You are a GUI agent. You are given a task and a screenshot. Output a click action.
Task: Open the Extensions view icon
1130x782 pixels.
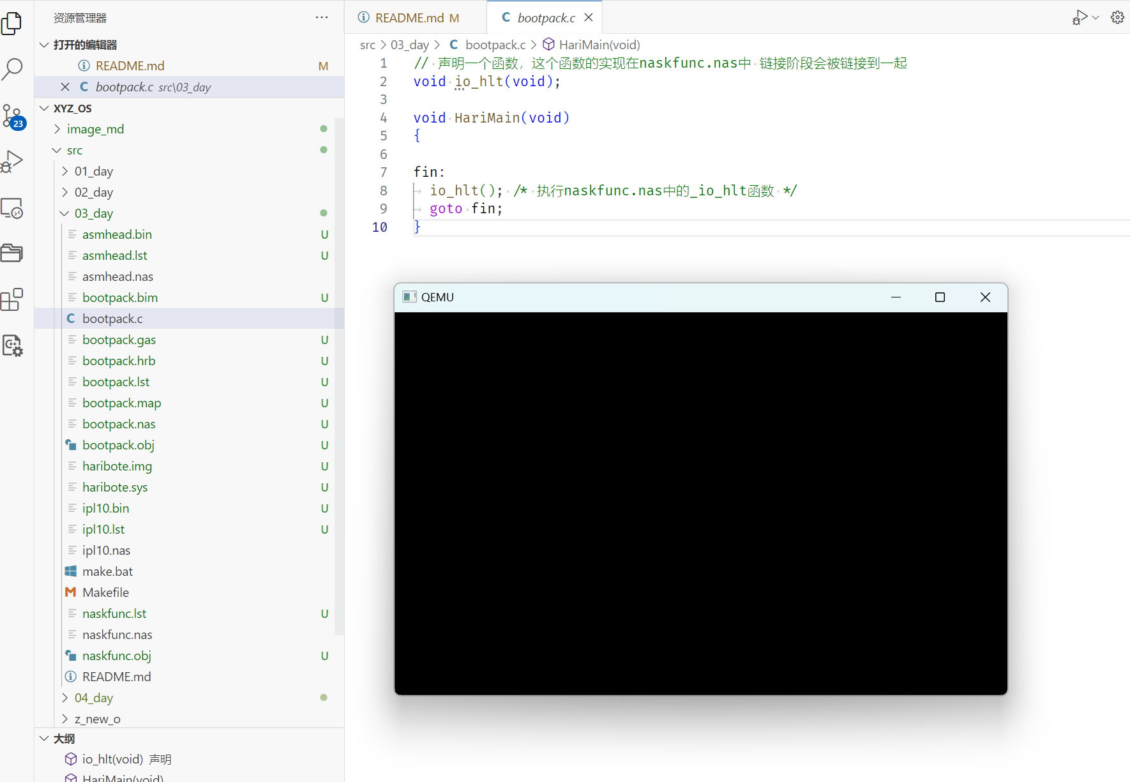(12, 299)
